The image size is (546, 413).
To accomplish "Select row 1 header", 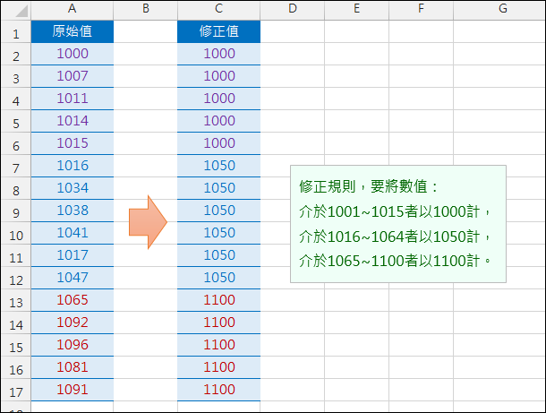I will click(x=16, y=32).
